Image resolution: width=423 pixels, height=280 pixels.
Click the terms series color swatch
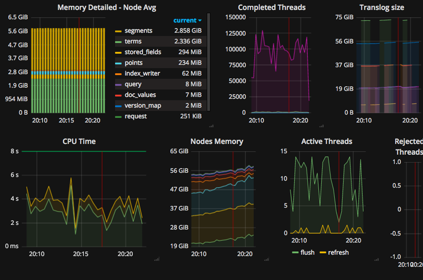pos(118,42)
